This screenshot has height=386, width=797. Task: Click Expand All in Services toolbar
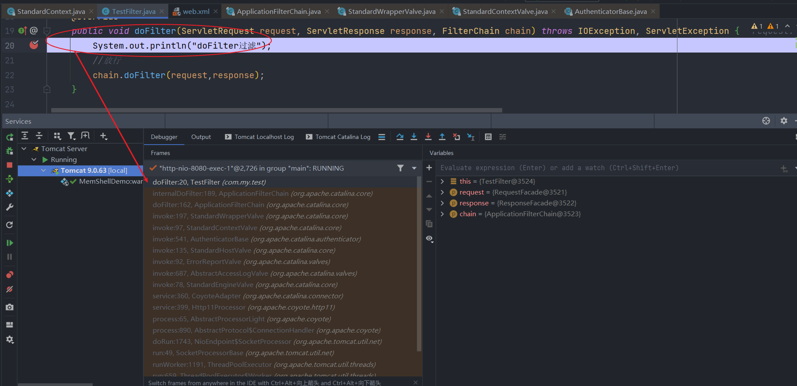click(x=25, y=136)
